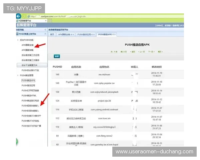Open 后台激活第三方应用 tree item
Screen dimensions: 200x160
point(30,55)
